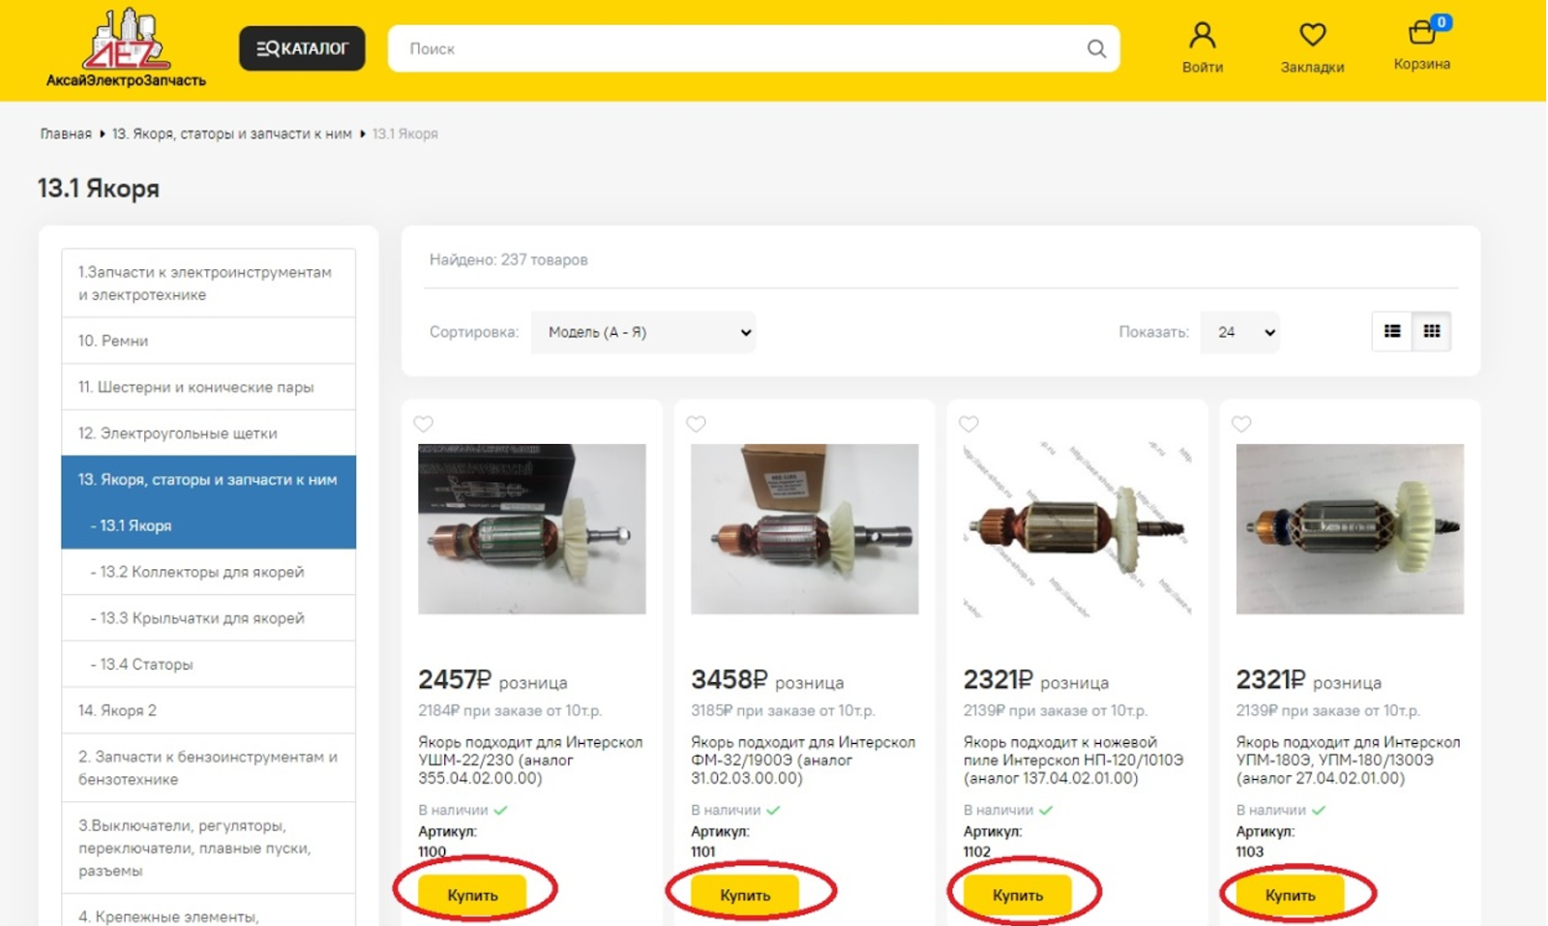Open breadcrumb 13. Якоря, статоры и запчасти

tap(232, 134)
